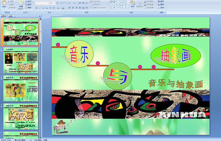Image resolution: width=221 pixels, height=141 pixels.
Task: Click Shape Outline (形状轮廓) swatch
Action: 145,4
